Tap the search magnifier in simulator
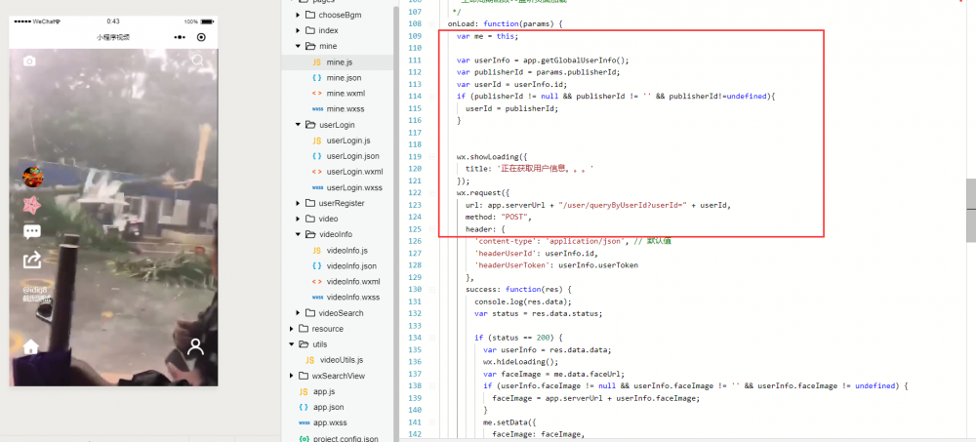This screenshot has height=442, width=976. 198,60
